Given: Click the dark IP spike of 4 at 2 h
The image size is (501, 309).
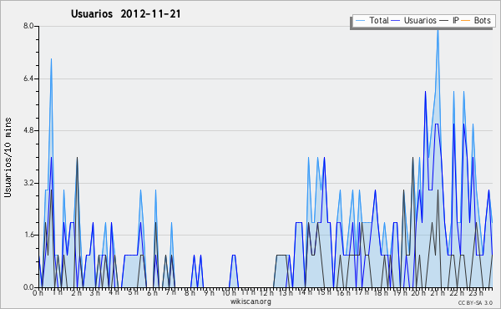Looking at the screenshot, I should pyautogui.click(x=77, y=158).
